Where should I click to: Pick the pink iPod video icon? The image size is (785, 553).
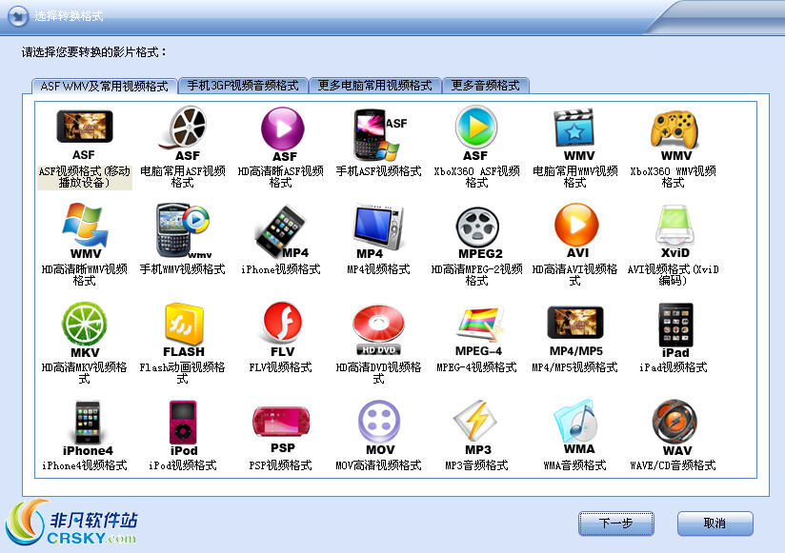[183, 428]
